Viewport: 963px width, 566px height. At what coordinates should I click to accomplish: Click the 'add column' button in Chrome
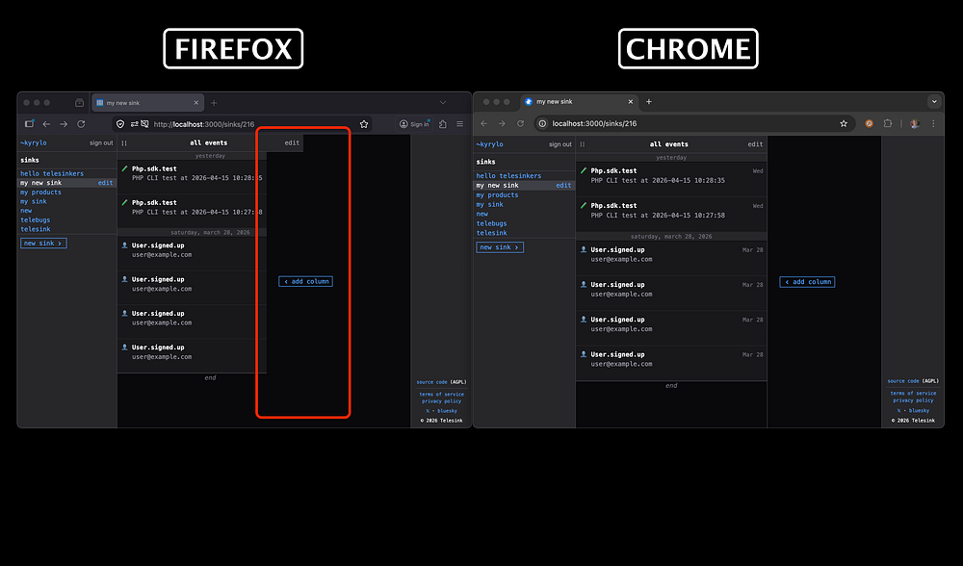click(807, 282)
